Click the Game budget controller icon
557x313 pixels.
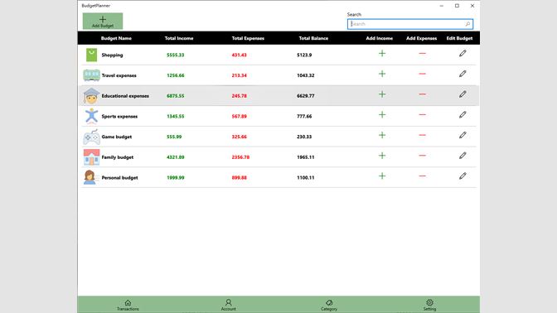[x=91, y=137]
